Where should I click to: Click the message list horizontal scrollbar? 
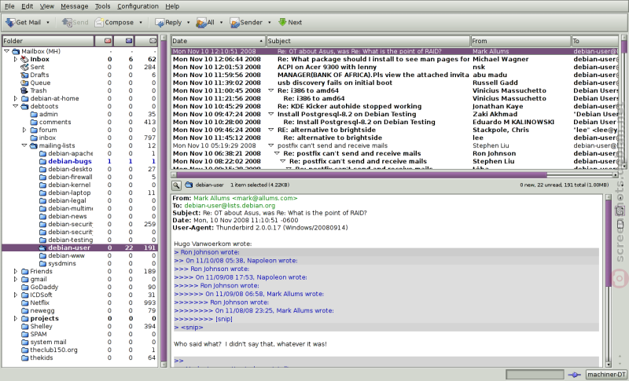395,175
